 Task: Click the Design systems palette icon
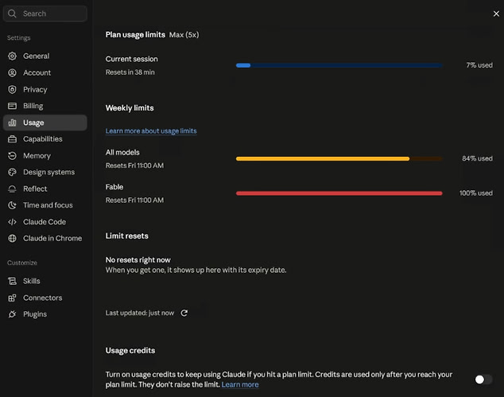point(12,172)
